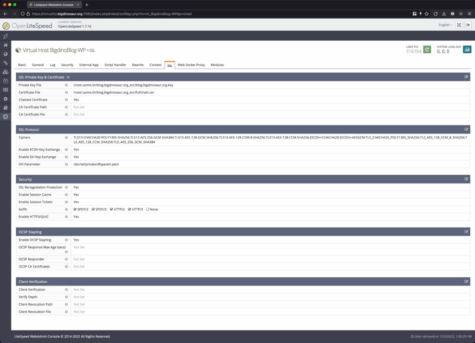Switch to the Rewrite tab
This screenshot has height=343, width=475.
(x=137, y=65)
